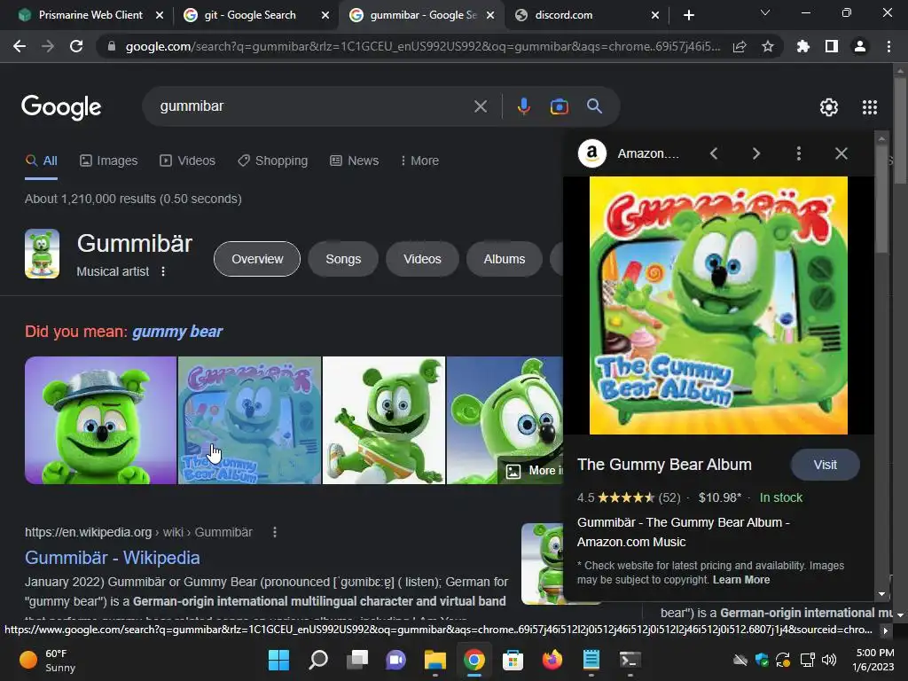Click the Videos chip under Gummibär
The height and width of the screenshot is (681, 908).
[422, 259]
